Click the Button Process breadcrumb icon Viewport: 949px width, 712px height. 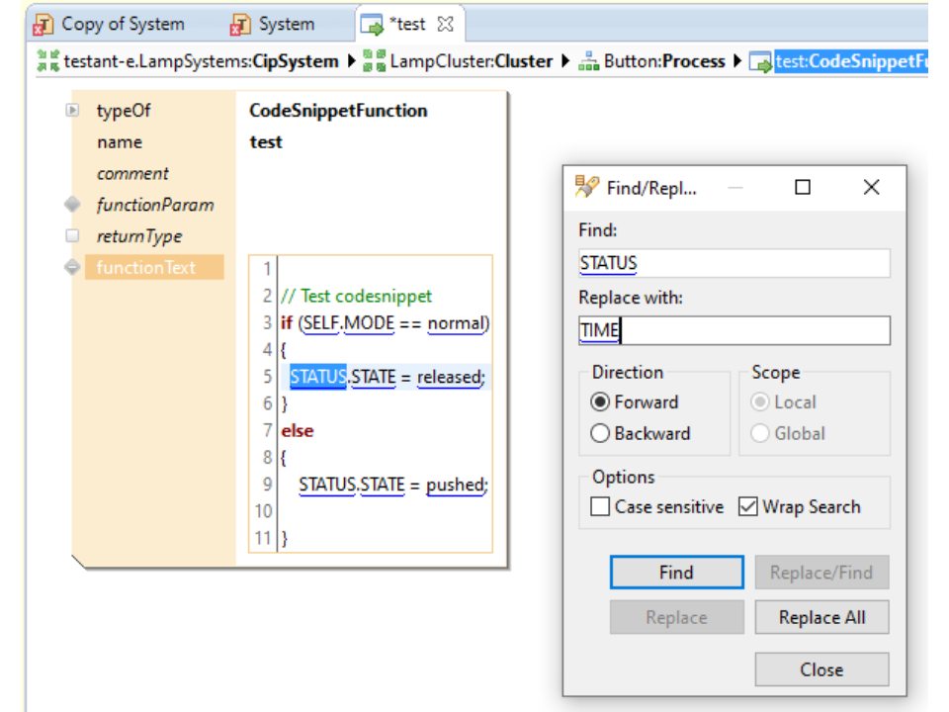(x=588, y=61)
